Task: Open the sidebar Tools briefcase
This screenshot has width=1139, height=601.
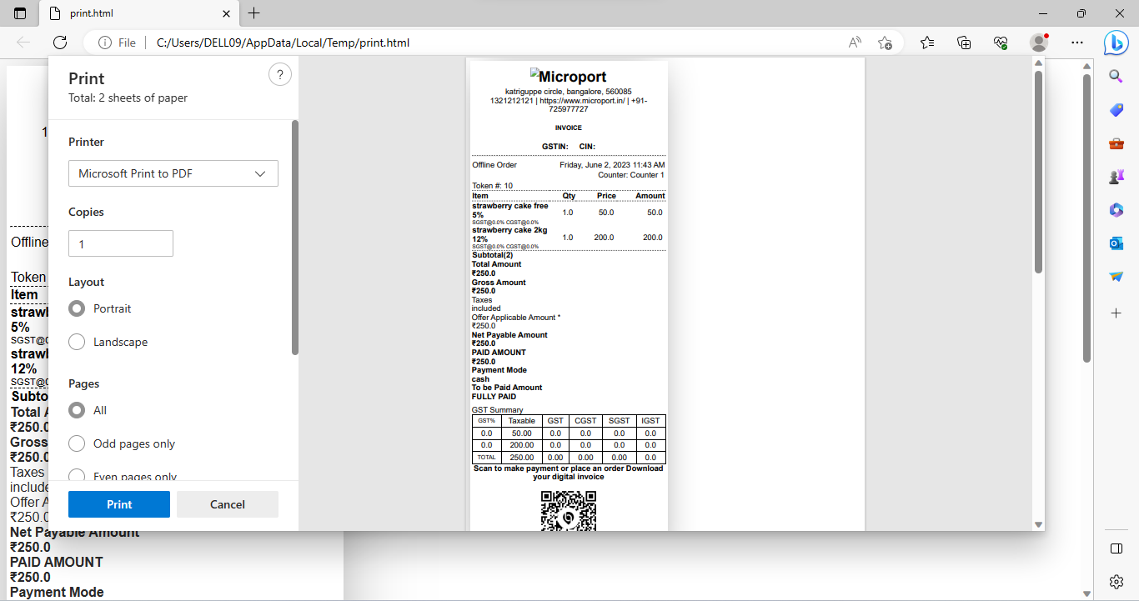Action: point(1116,143)
